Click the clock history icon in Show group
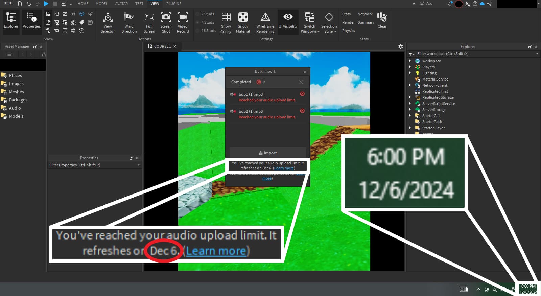 click(82, 31)
